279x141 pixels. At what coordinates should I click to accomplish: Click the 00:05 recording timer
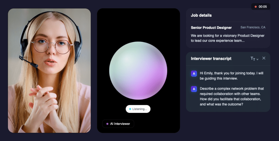pyautogui.click(x=263, y=7)
